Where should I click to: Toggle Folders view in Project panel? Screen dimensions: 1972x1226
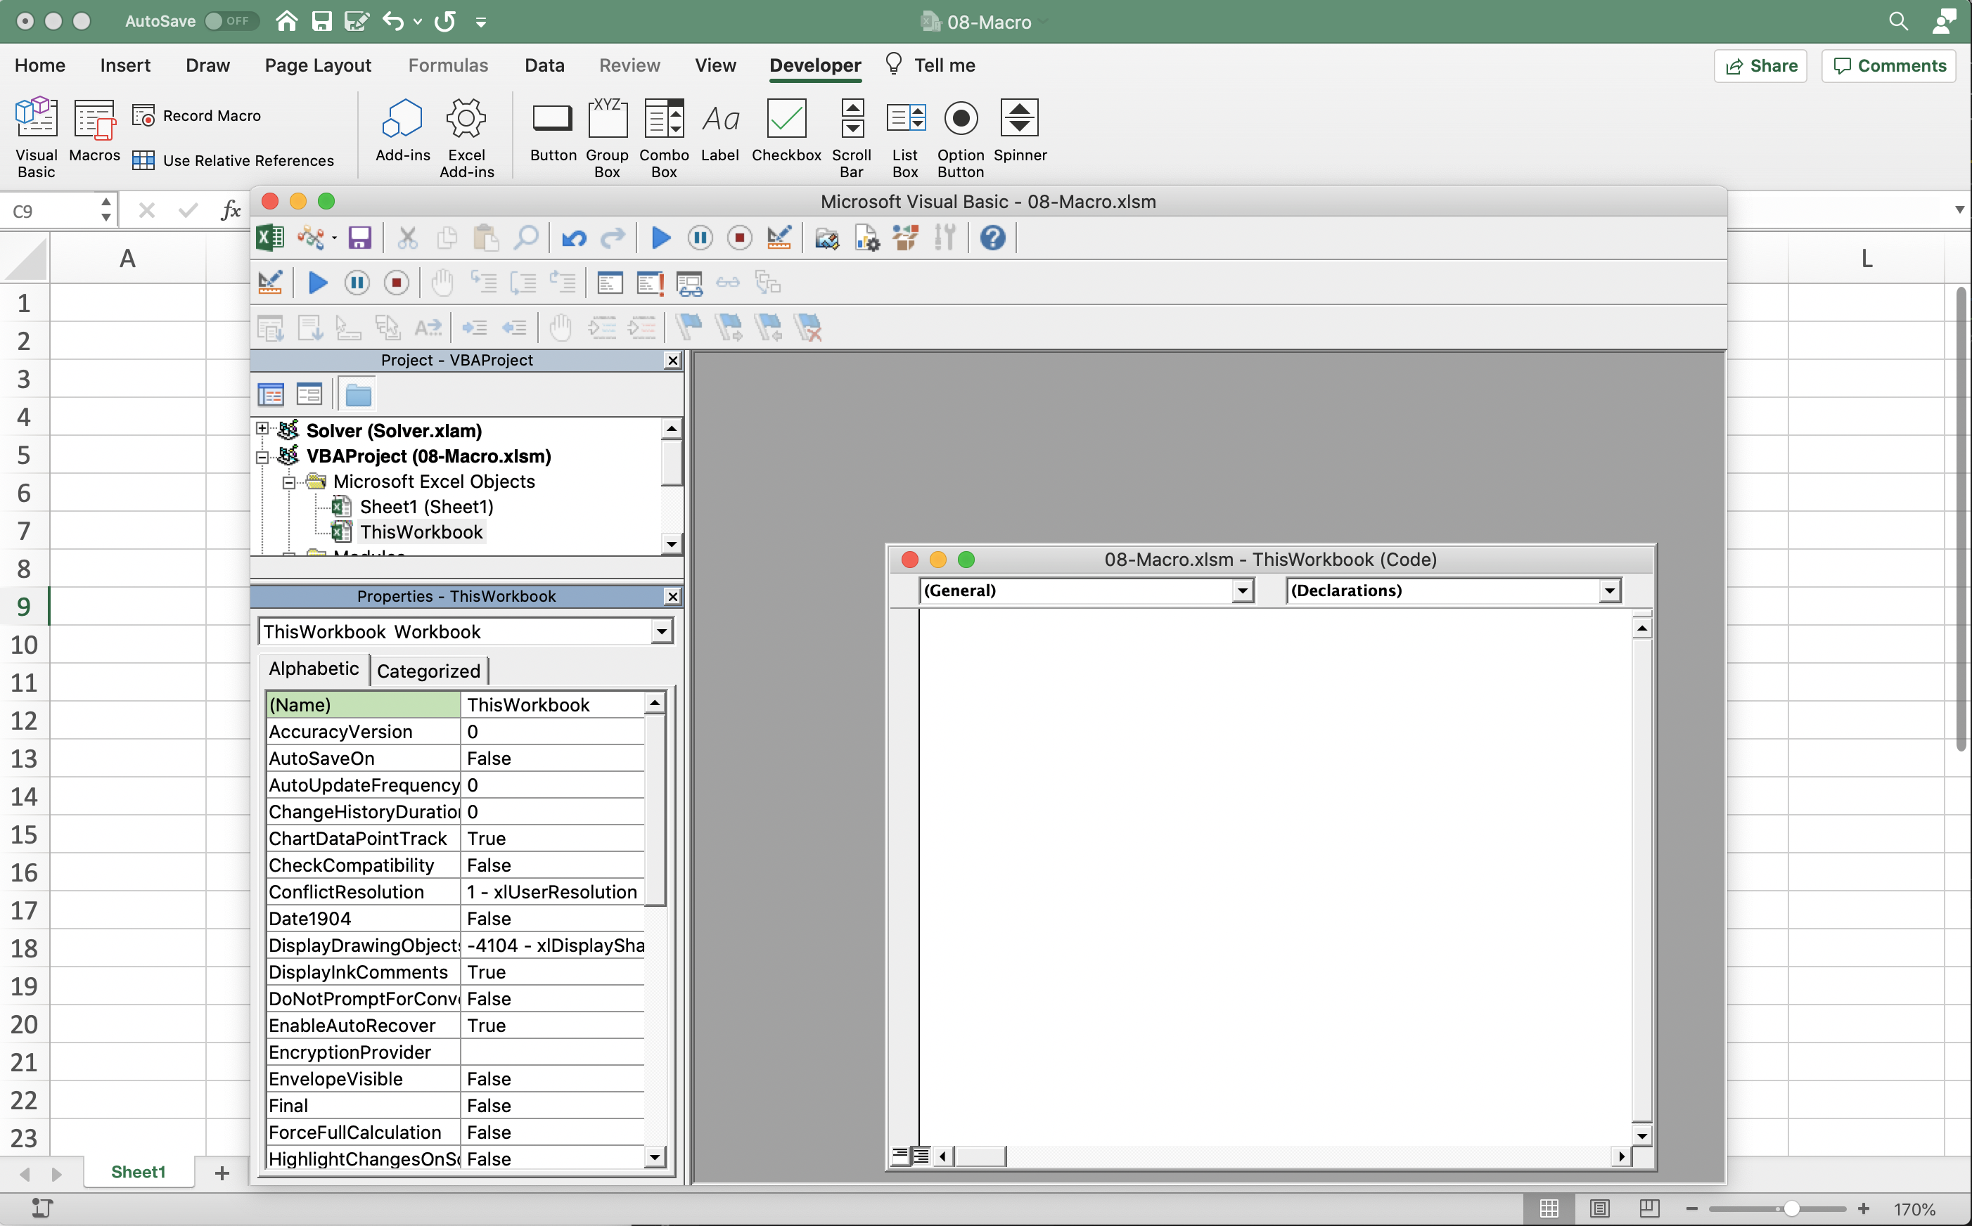[358, 395]
